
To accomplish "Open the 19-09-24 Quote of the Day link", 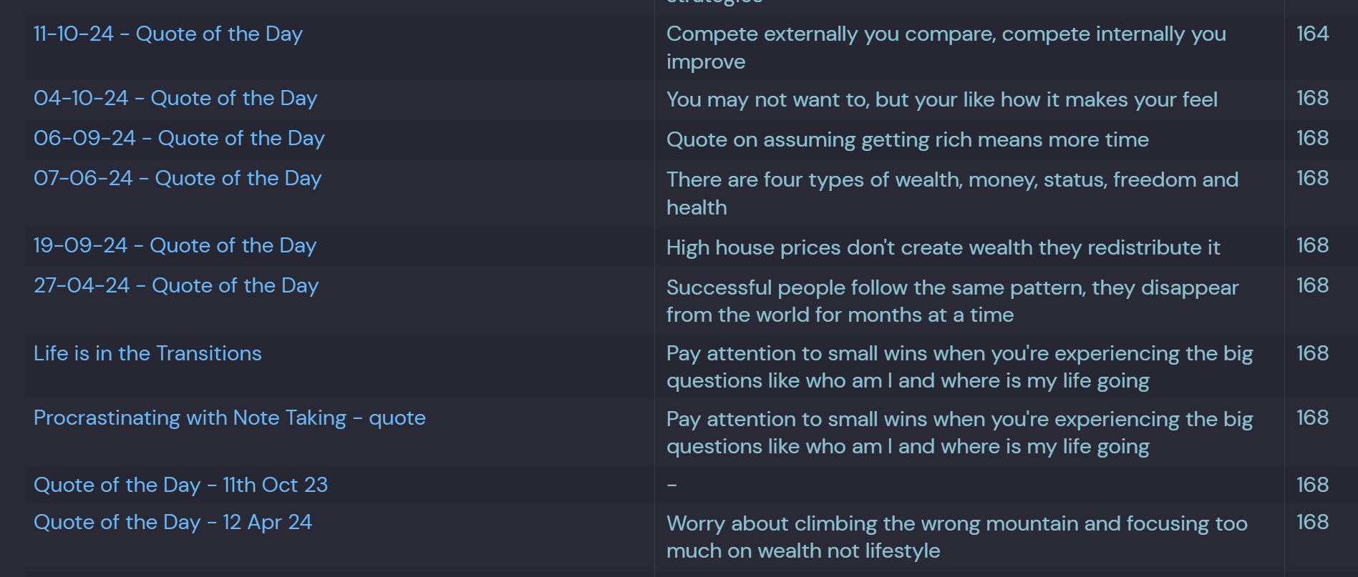I will pyautogui.click(x=175, y=246).
